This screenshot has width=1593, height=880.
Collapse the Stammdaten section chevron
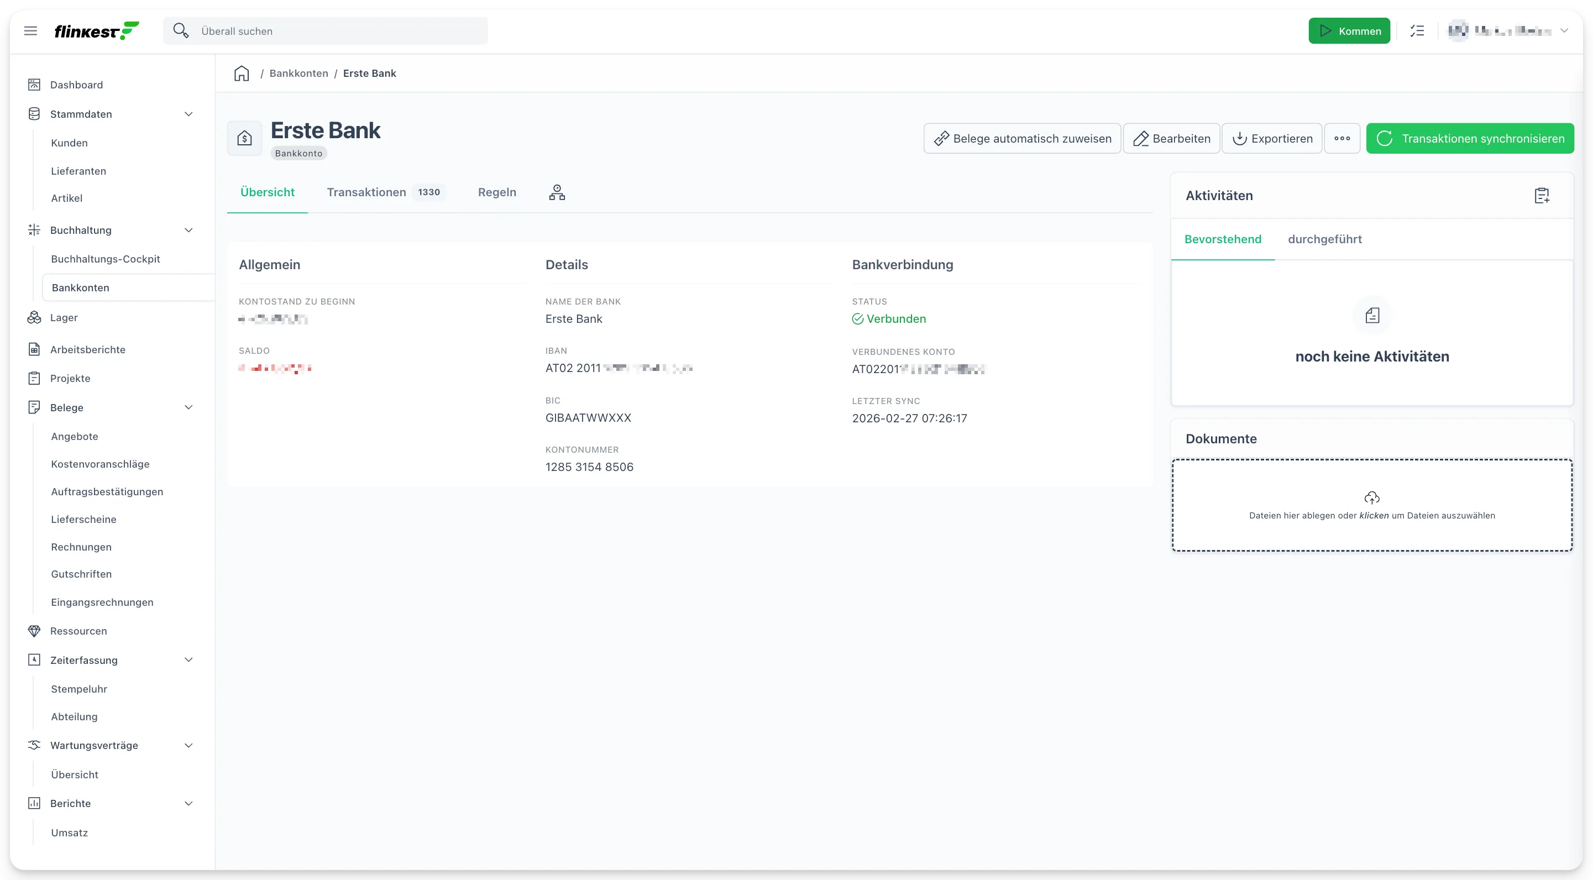pyautogui.click(x=188, y=114)
